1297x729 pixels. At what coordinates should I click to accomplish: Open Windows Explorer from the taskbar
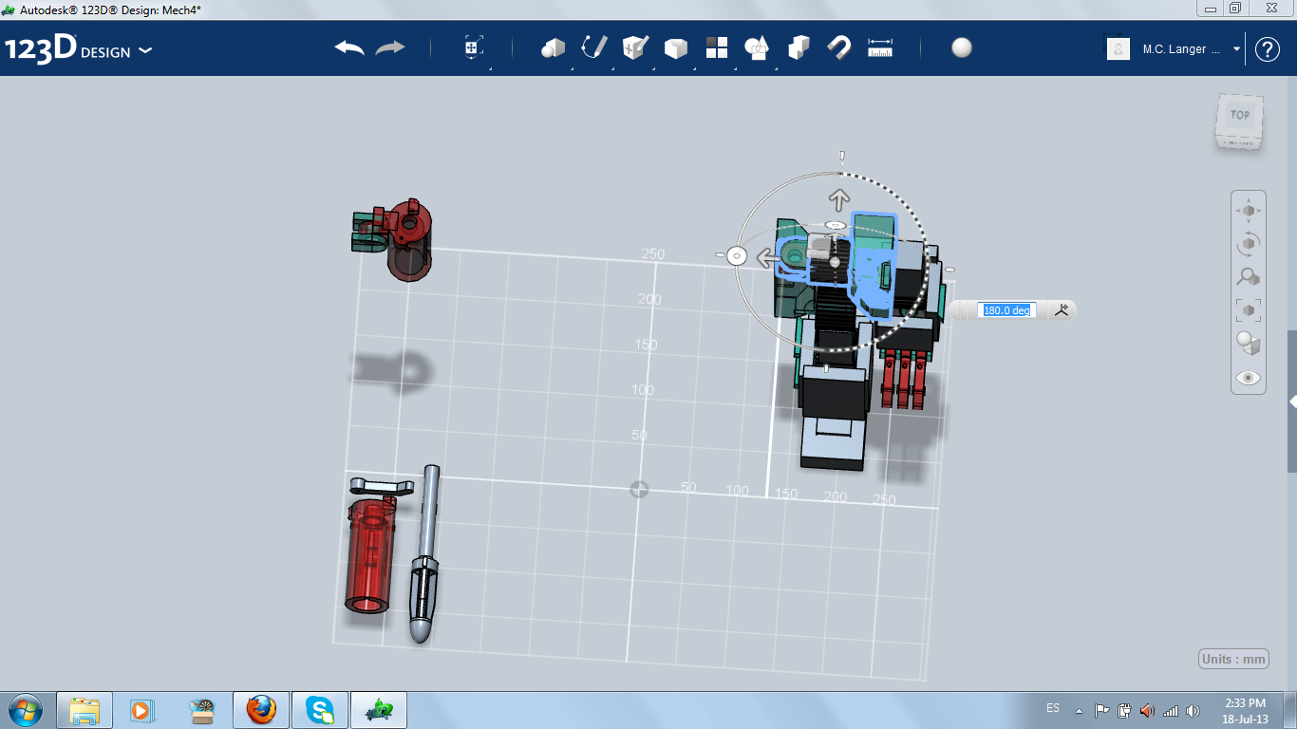tap(85, 710)
